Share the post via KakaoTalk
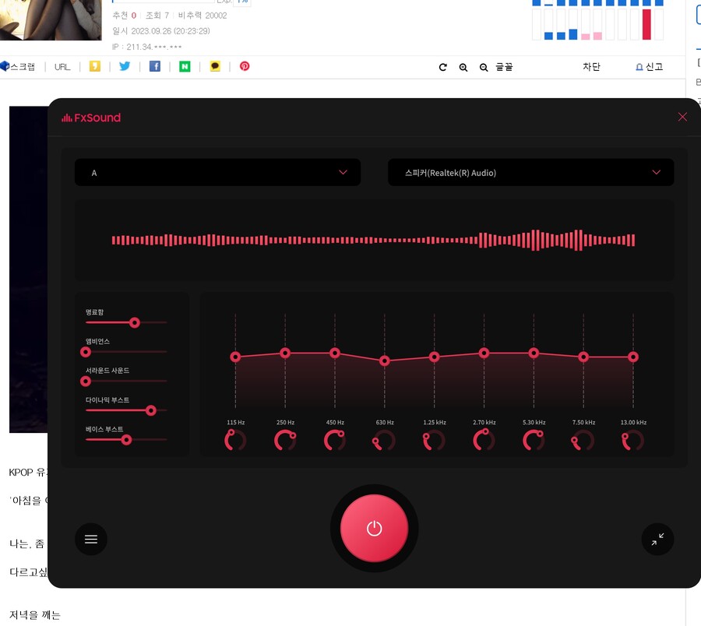 click(x=214, y=66)
